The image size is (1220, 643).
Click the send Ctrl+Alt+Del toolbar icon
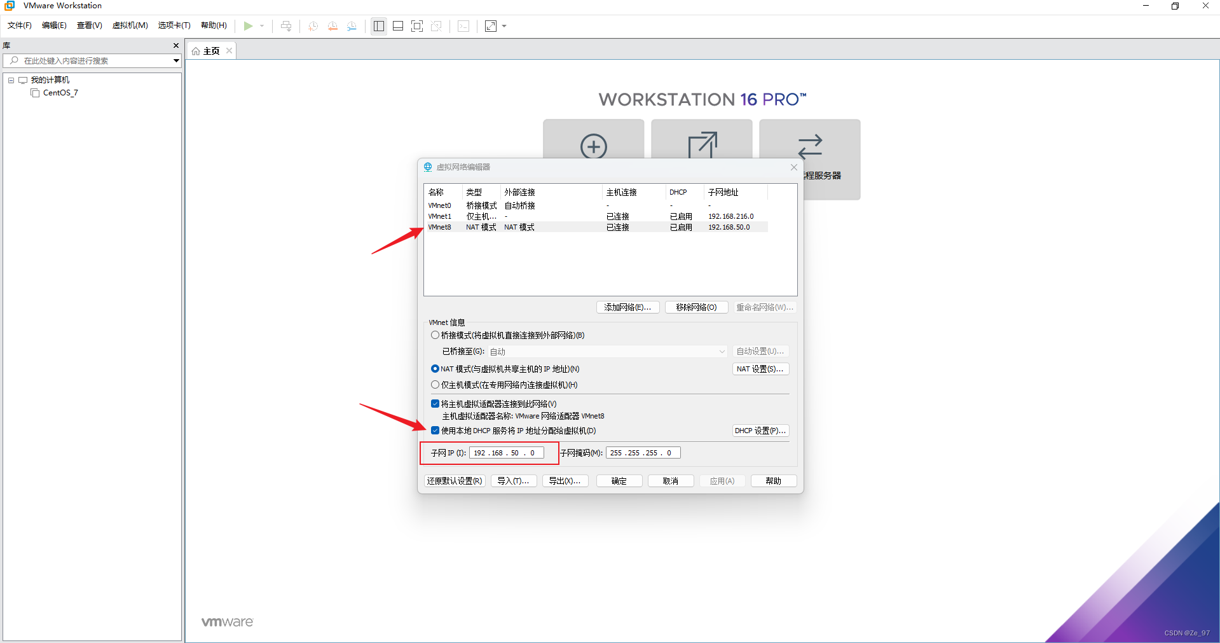point(286,26)
